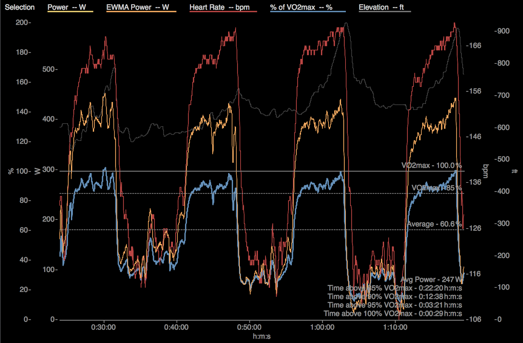Viewport: 523px width, 343px height.
Task: Click the 100 tick on the ft axis
Action: tap(502, 287)
